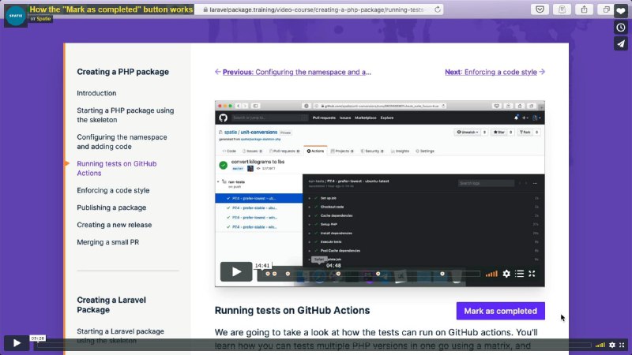
Task: Open the Merging a small PR lesson
Action: point(107,242)
